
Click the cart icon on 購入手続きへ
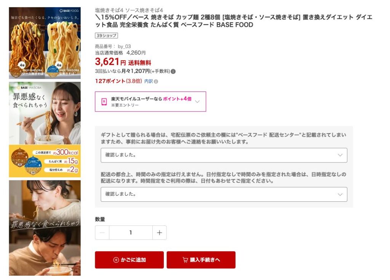click(185, 260)
